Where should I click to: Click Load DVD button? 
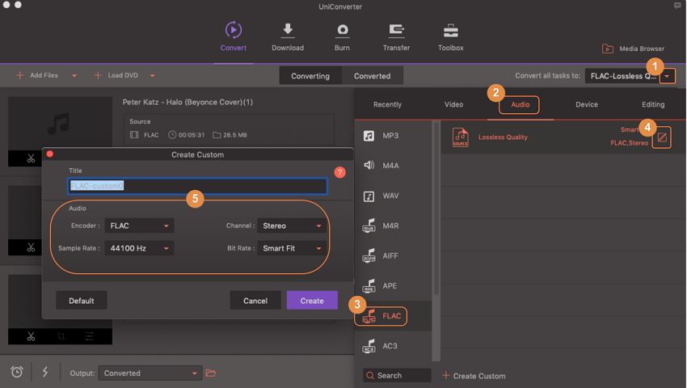(x=116, y=75)
